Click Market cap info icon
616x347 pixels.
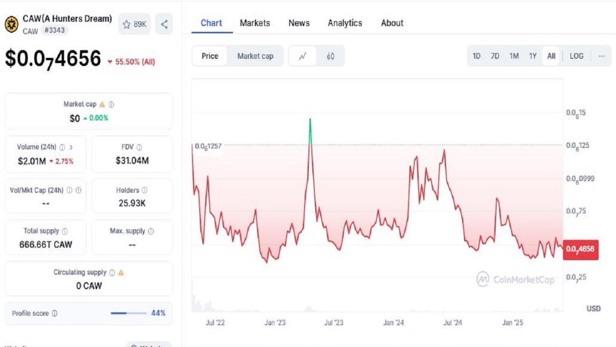coord(111,104)
